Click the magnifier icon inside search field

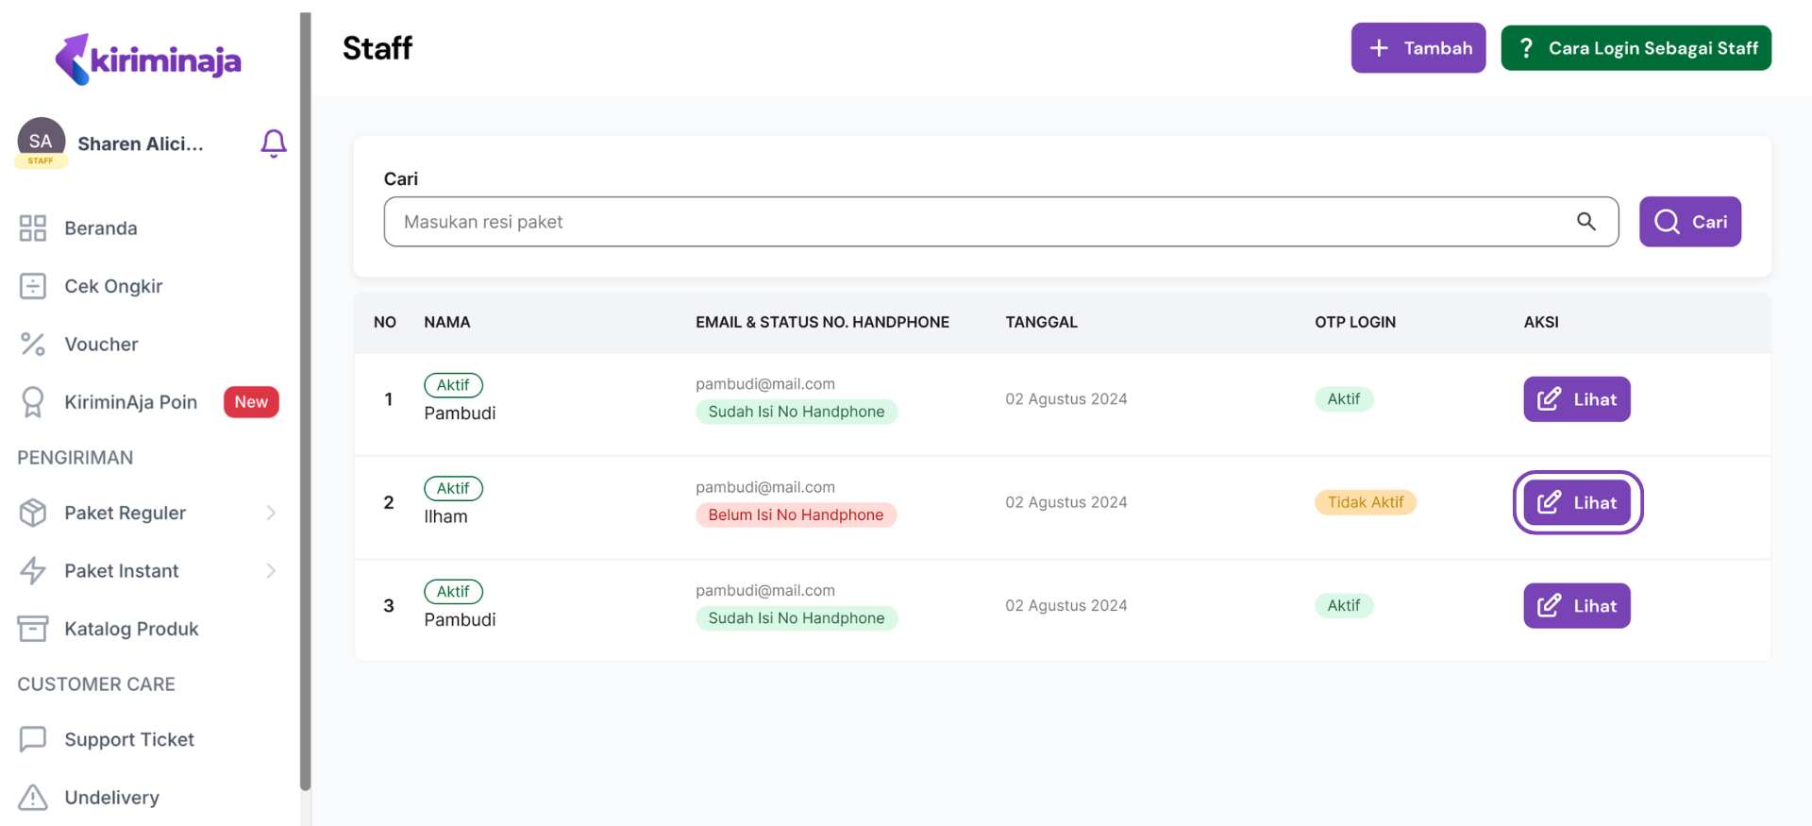tap(1586, 222)
